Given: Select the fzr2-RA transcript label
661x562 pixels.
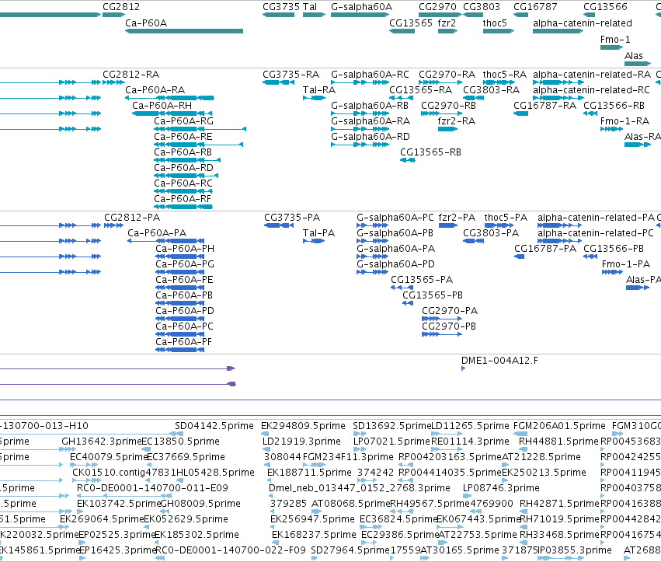Looking at the screenshot, I should [457, 121].
